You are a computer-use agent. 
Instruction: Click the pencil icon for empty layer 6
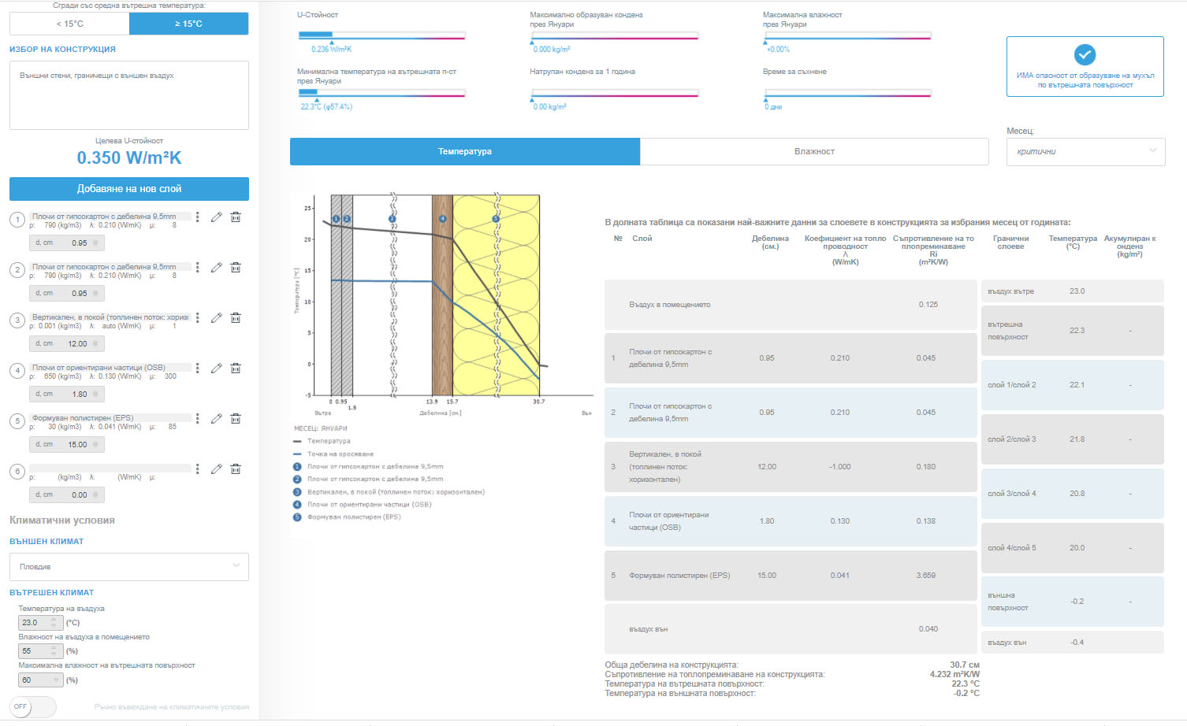[x=216, y=469]
